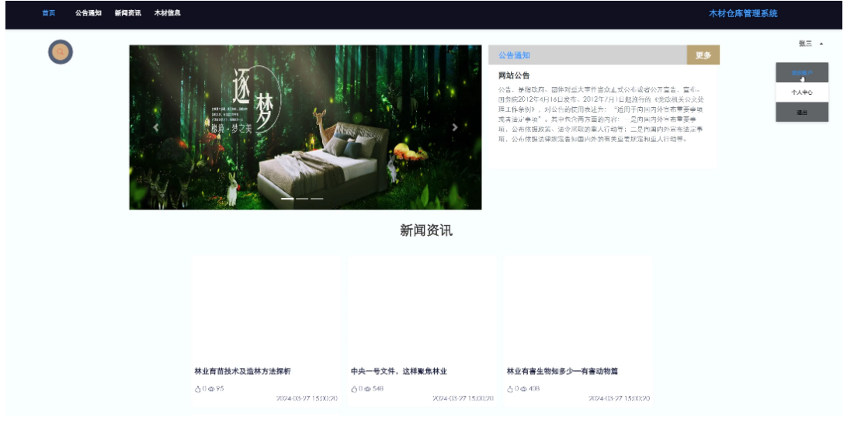The height and width of the screenshot is (423, 861).
Task: Click the 公告通知 panel header title
Action: pyautogui.click(x=514, y=55)
